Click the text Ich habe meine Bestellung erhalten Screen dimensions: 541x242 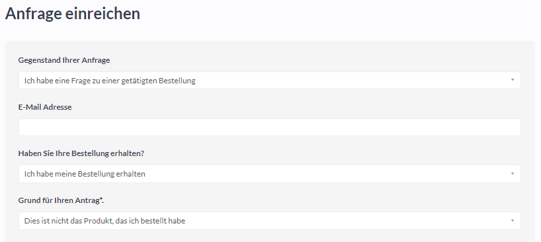pyautogui.click(x=85, y=174)
